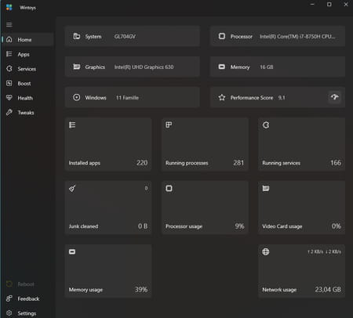Open the Feedback page

pos(27,298)
